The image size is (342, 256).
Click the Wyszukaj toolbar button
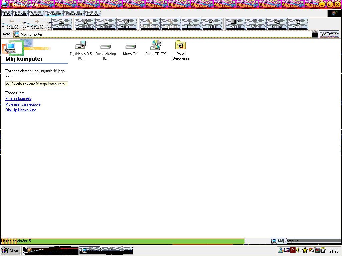(85, 24)
